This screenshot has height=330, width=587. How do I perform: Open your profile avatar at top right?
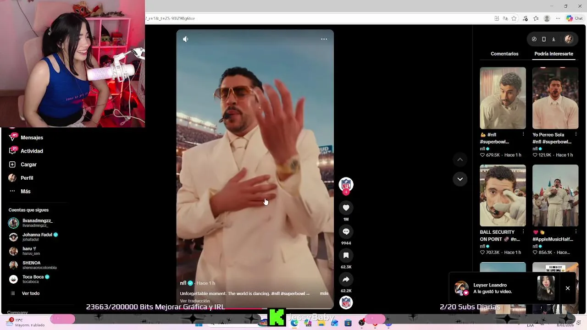coord(569,39)
